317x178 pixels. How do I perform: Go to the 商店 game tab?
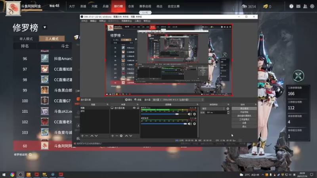tap(159, 6)
